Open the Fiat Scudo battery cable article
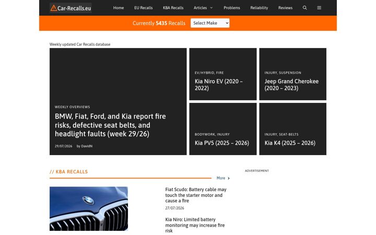Screen dimensions: 376x235 coord(196,195)
